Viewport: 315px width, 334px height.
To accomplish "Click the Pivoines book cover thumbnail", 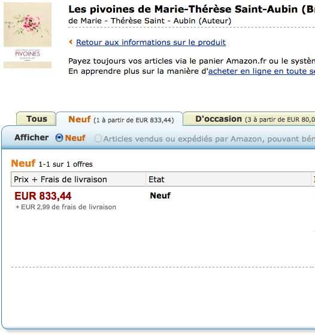I will (28, 35).
